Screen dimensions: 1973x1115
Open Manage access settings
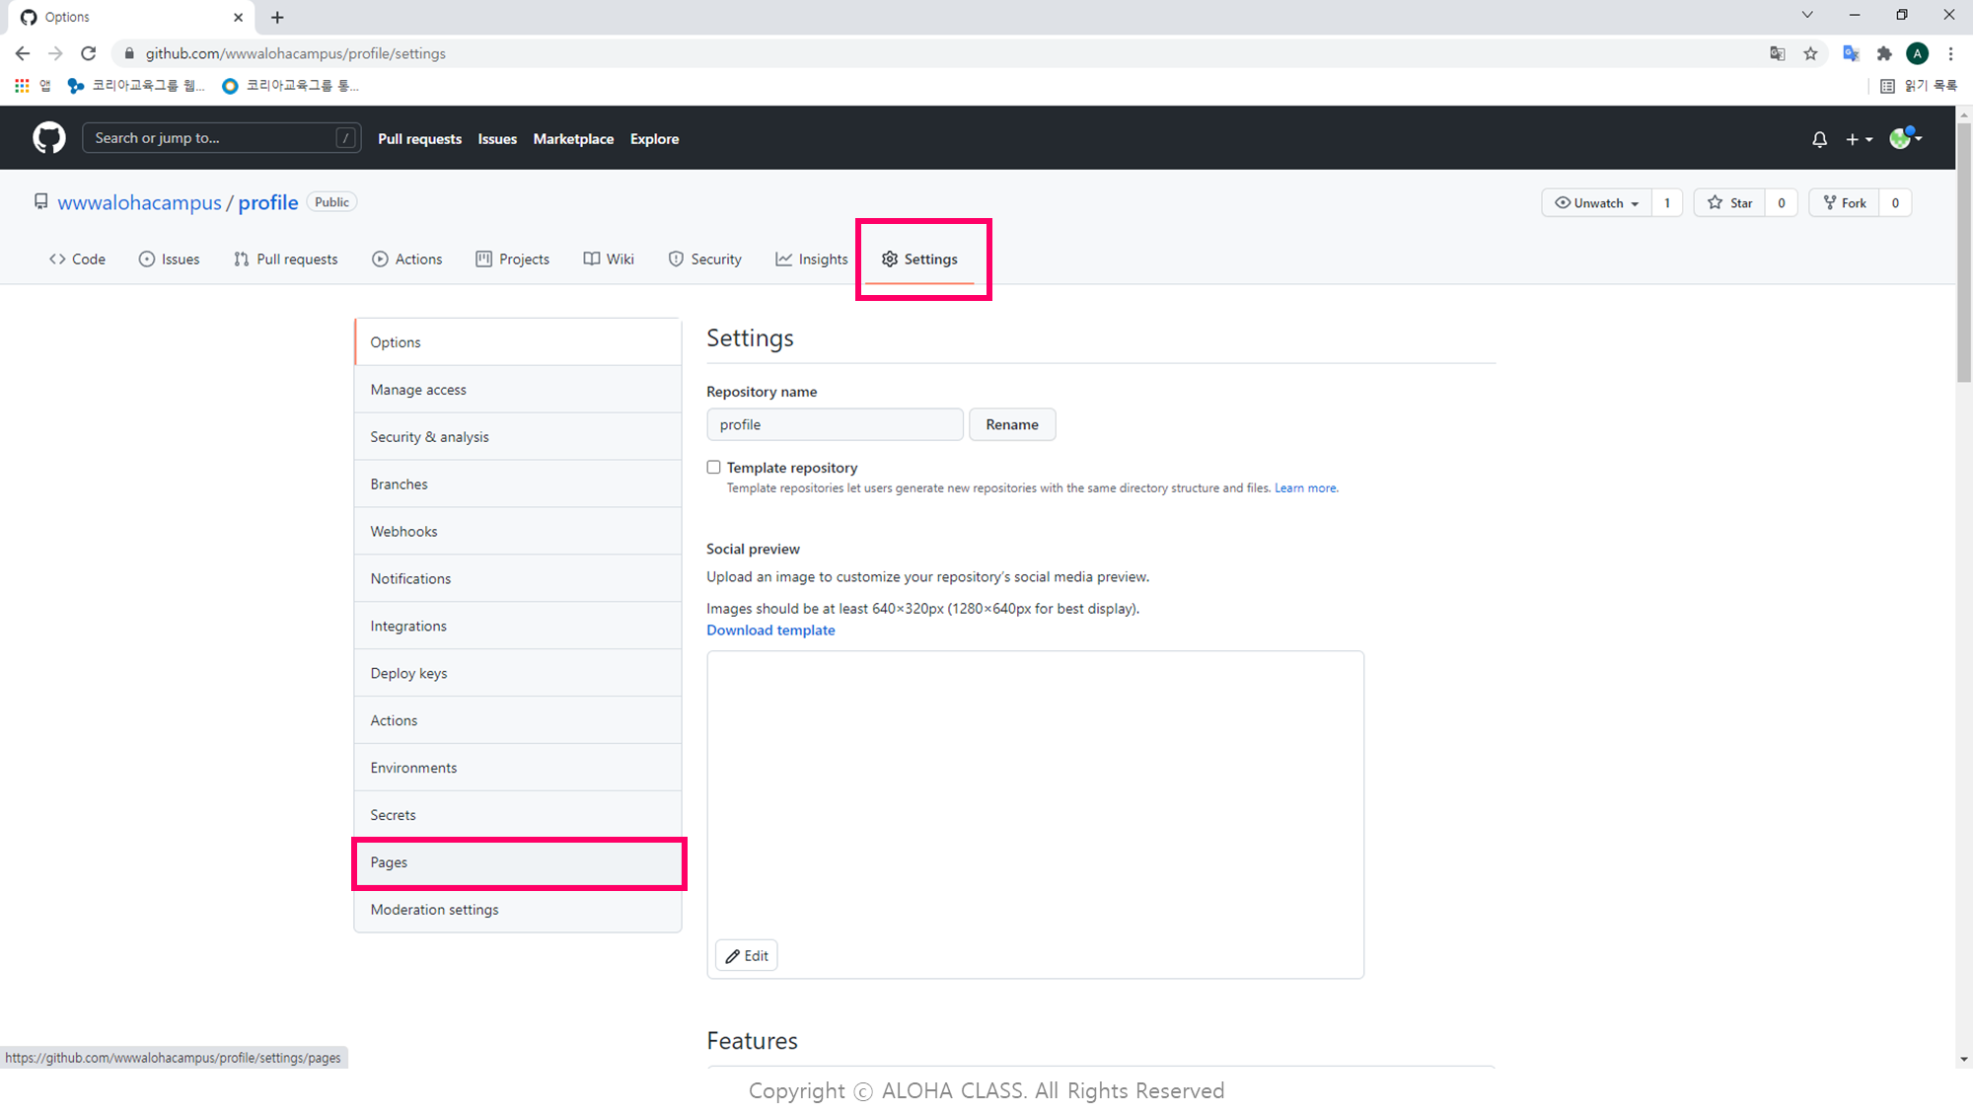click(518, 390)
